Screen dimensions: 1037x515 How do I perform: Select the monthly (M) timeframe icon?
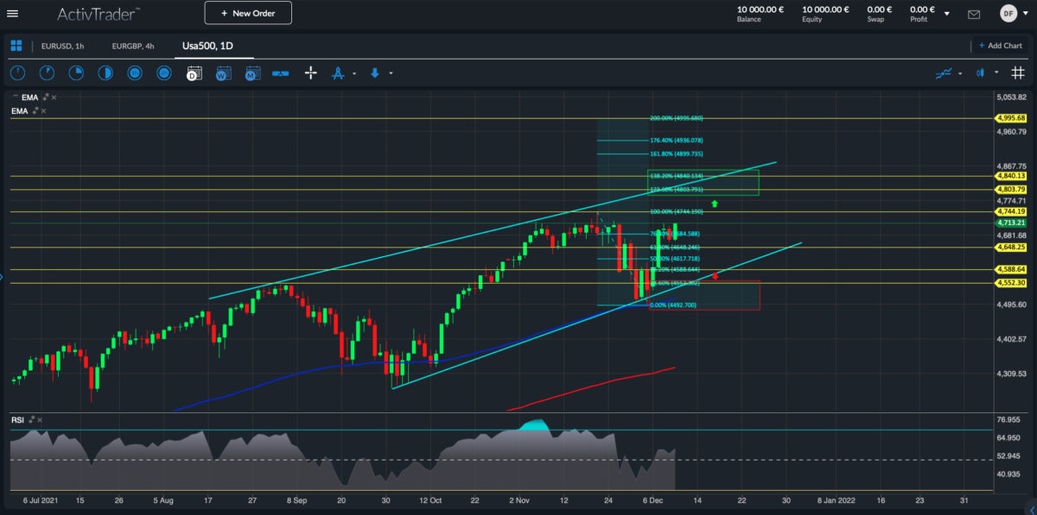pos(251,73)
